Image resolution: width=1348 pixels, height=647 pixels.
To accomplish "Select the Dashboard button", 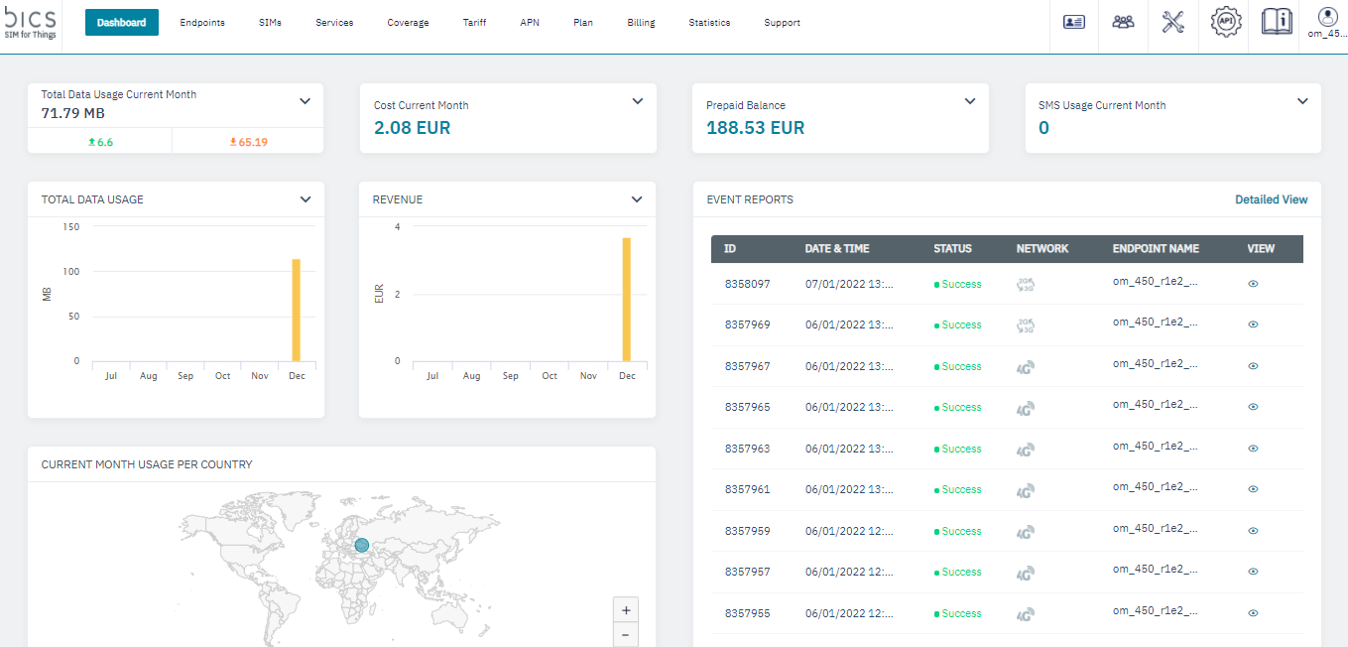I will (121, 21).
